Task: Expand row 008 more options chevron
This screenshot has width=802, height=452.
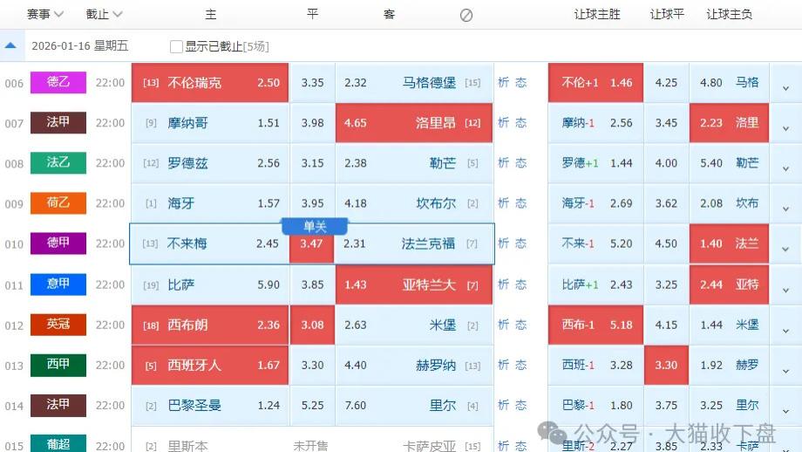Action: click(x=785, y=168)
